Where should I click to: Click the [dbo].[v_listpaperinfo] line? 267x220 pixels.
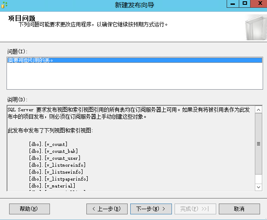pos(59,179)
